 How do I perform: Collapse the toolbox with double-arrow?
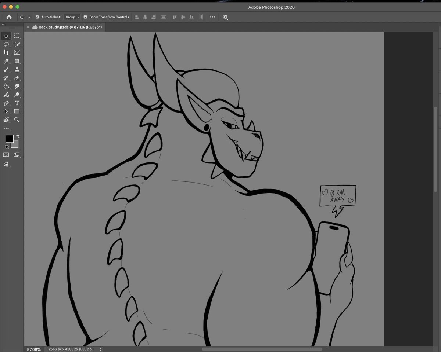pos(3,25)
